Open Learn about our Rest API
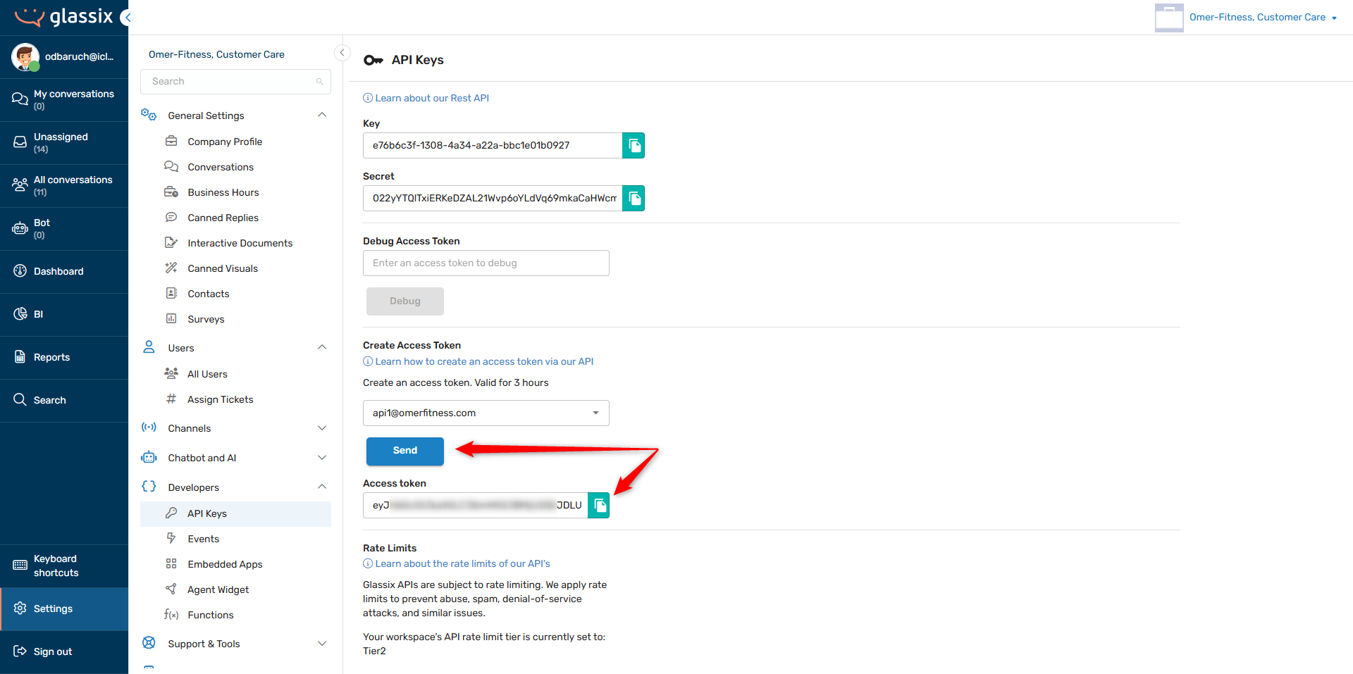1353x674 pixels. [426, 98]
